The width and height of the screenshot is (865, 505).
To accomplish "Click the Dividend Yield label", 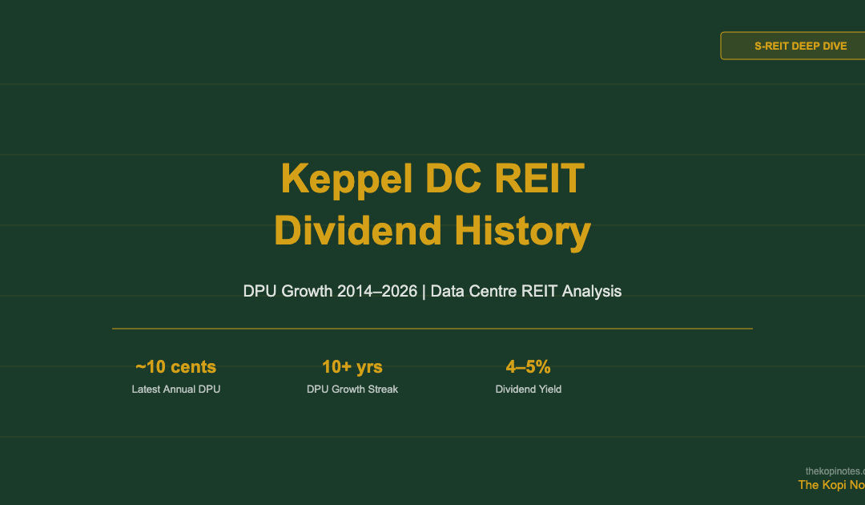I will point(528,389).
